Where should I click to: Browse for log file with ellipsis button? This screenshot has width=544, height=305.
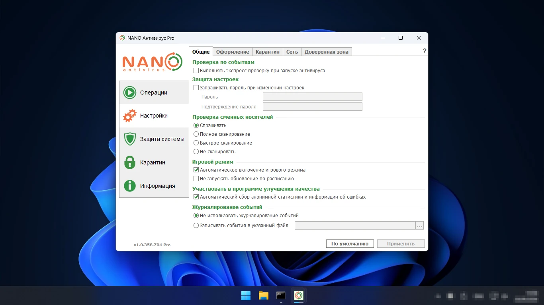pos(419,226)
